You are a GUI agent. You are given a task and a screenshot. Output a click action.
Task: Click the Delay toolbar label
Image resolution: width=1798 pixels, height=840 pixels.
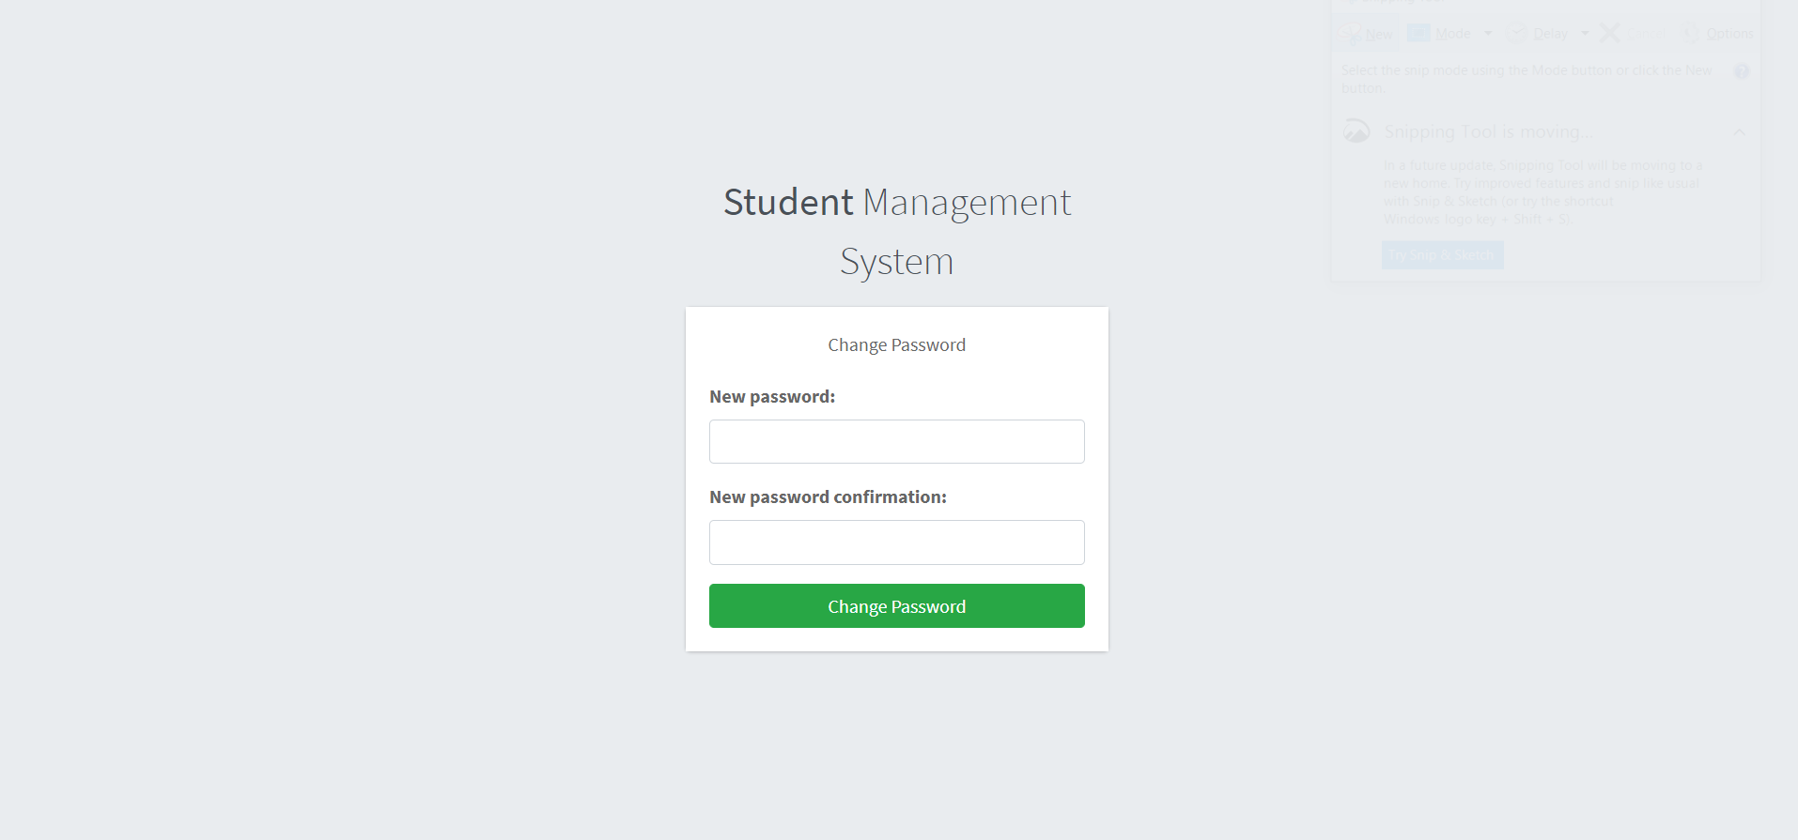(1551, 33)
